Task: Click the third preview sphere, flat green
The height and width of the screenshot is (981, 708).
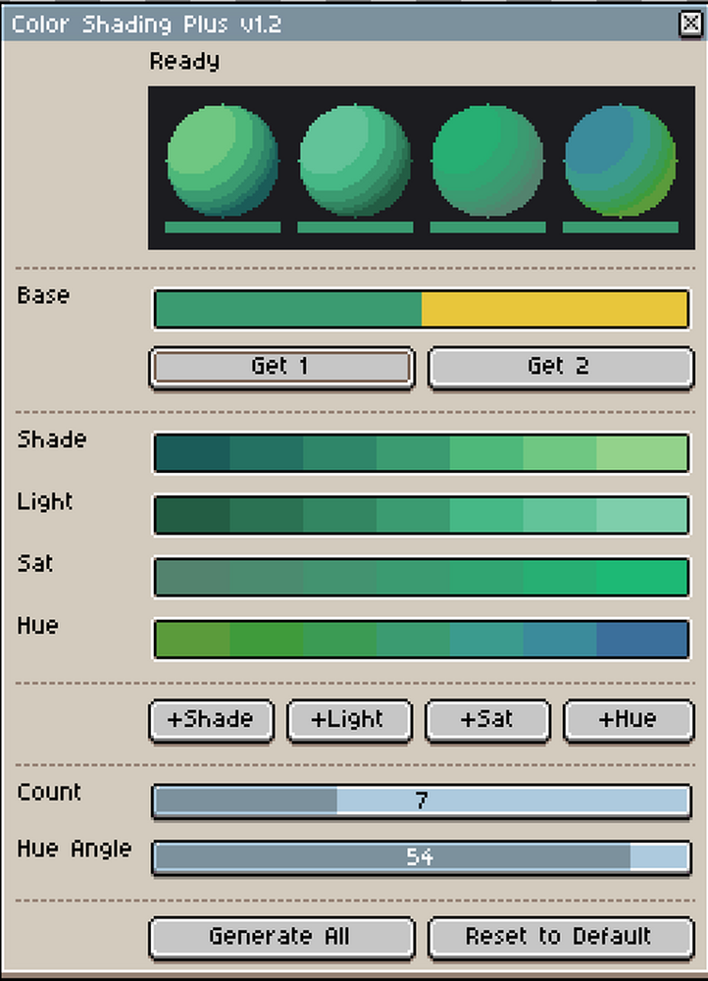Action: pos(487,161)
